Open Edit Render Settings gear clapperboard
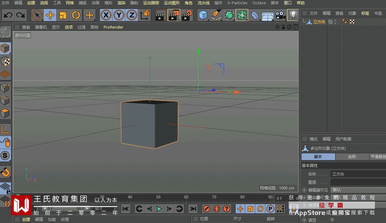 click(187, 15)
